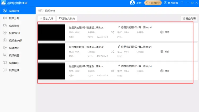
Task: Open 格式 gear settings for 03 file
Action: click(x=165, y=32)
